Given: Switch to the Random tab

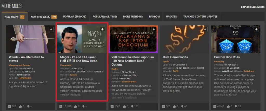Looking at the screenshot, I should click(154, 17).
